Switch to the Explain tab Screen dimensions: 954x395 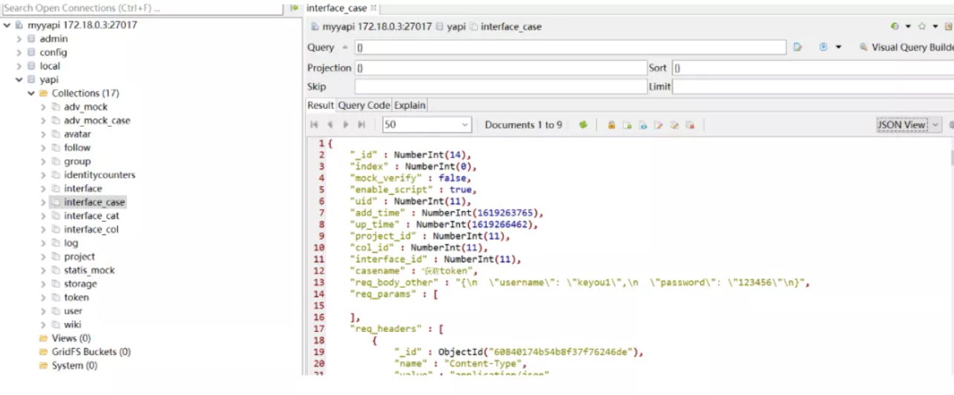(409, 105)
